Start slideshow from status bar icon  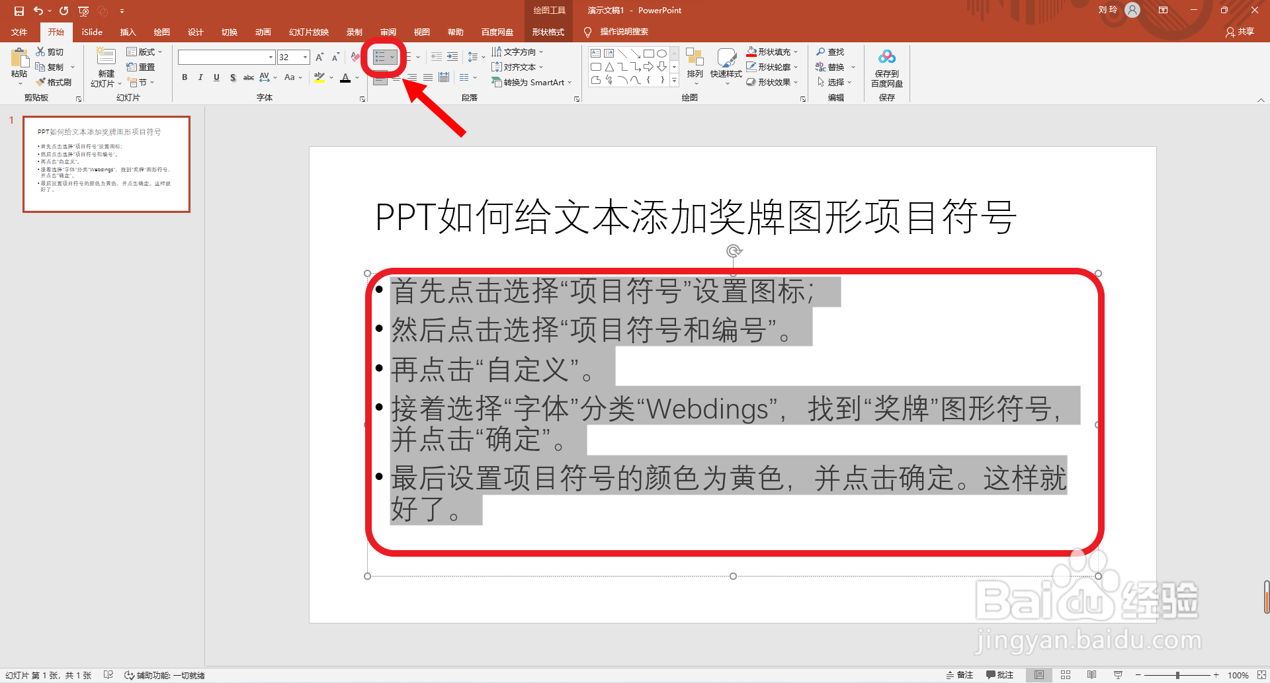[x=1118, y=675]
